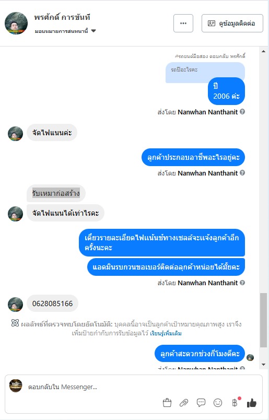Click the เรียนรู้เพิ่มเติม learn more link
The image size is (269, 420).
click(x=166, y=333)
